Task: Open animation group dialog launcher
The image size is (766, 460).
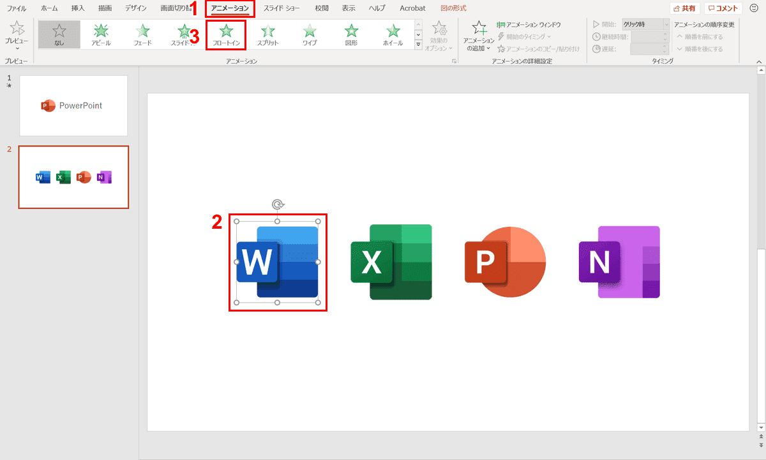Action: coord(454,61)
